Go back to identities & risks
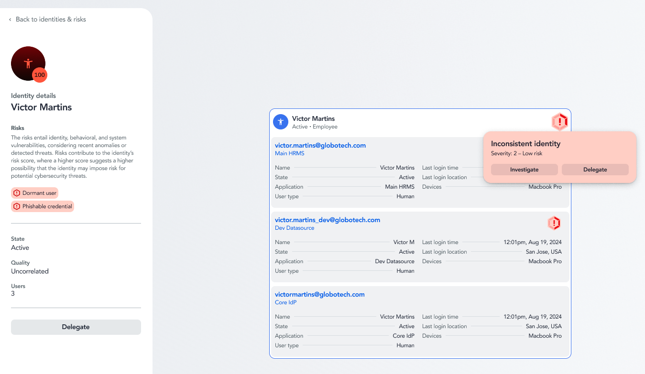Screen dimensions: 645x374 51,20
